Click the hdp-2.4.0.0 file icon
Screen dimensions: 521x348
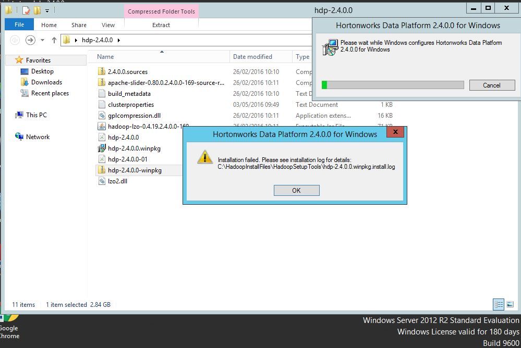point(102,137)
